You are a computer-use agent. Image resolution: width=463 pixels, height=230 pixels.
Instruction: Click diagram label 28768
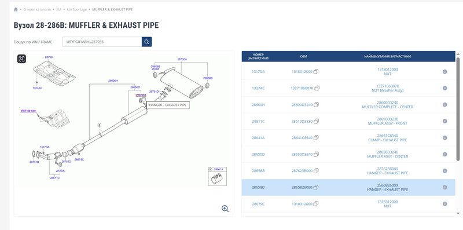tap(155, 69)
